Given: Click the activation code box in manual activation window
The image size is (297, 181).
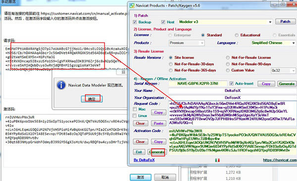Looking at the screenshot, I should click(65, 140).
